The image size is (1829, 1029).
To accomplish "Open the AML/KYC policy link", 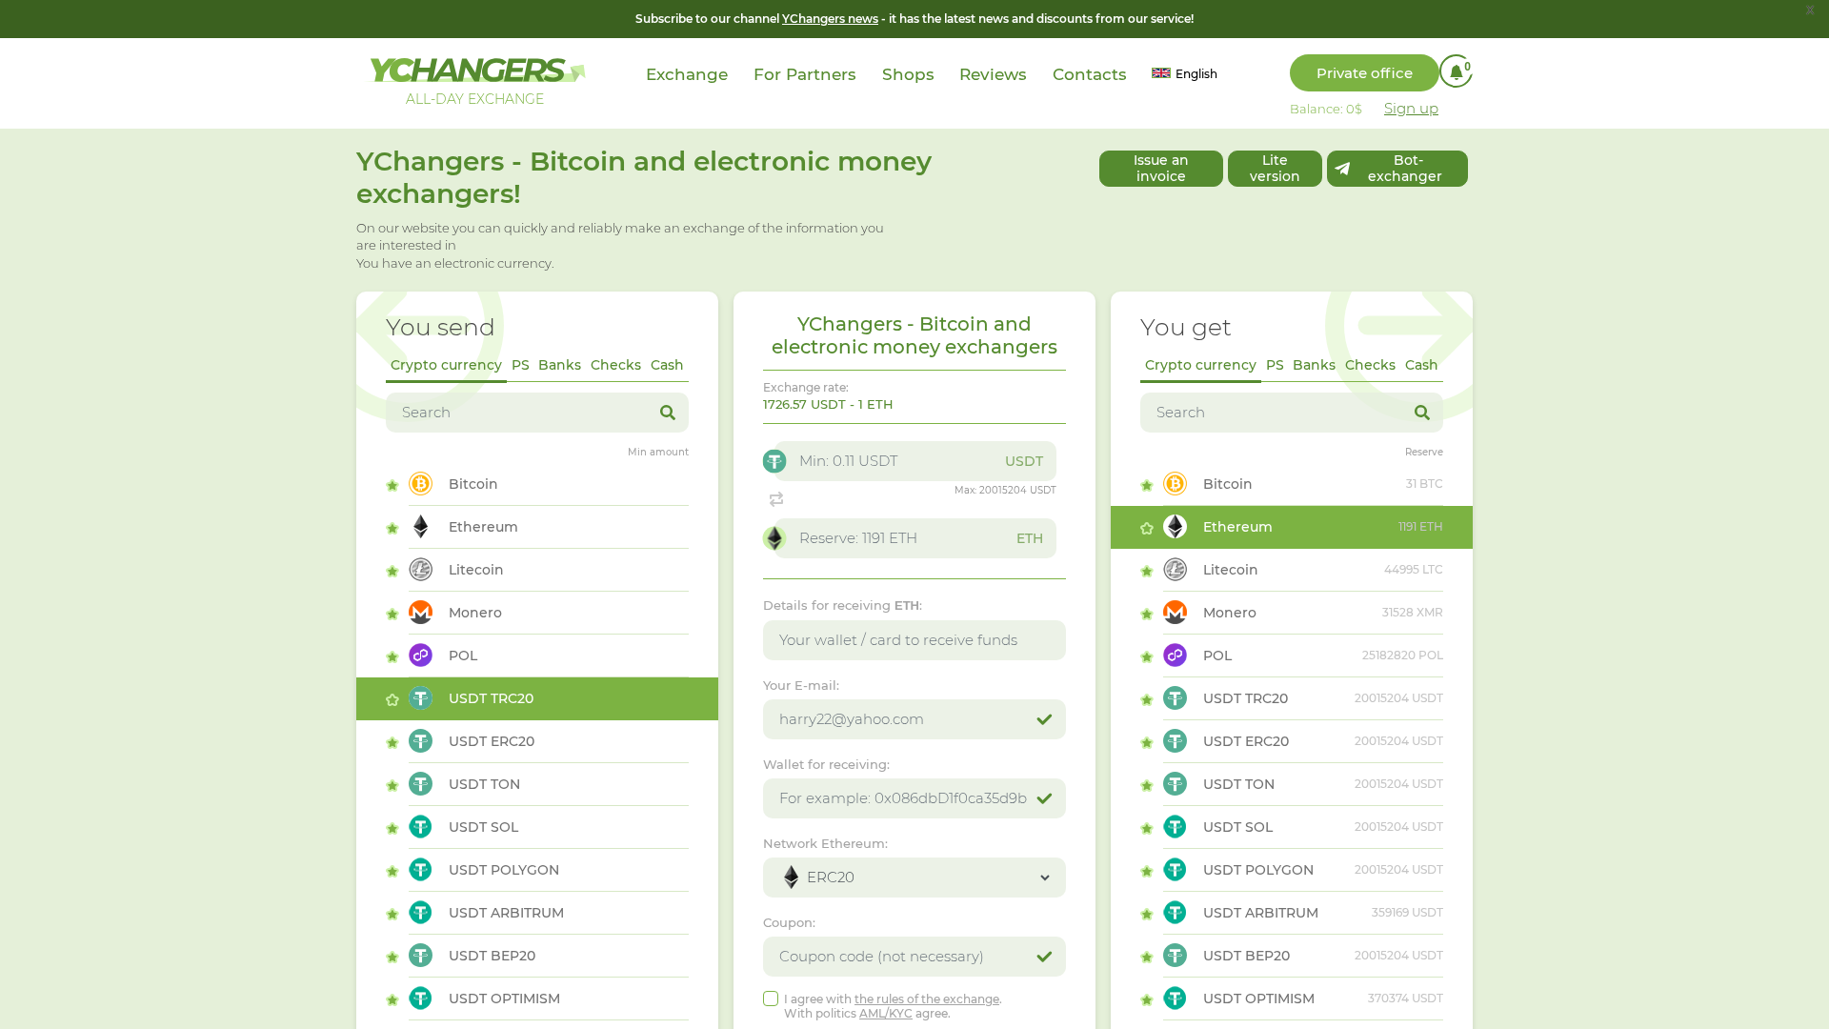I will 886,1014.
